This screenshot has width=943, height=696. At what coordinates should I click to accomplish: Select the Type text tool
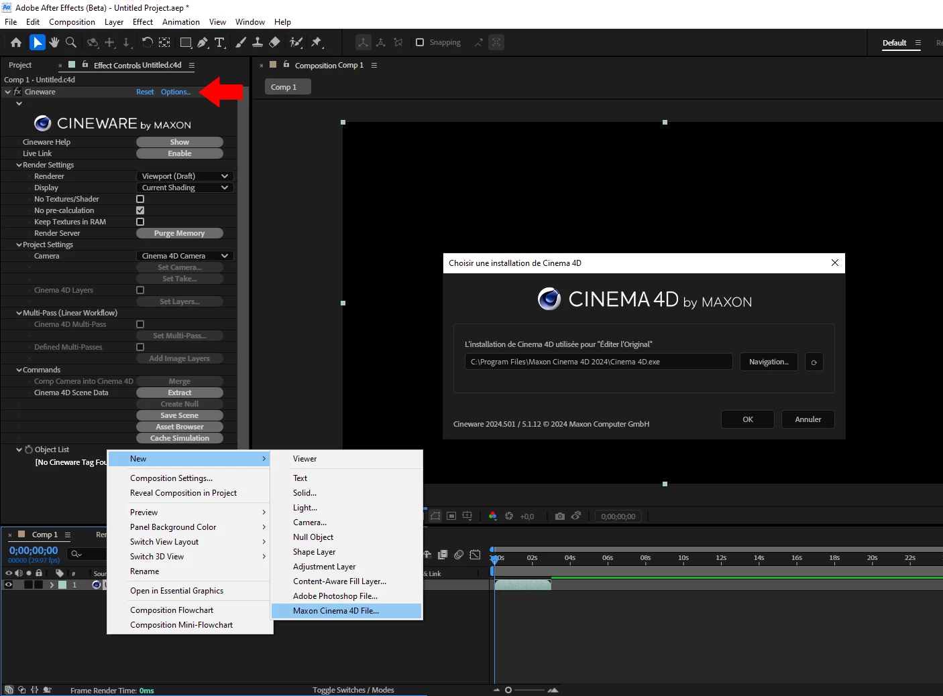(219, 42)
